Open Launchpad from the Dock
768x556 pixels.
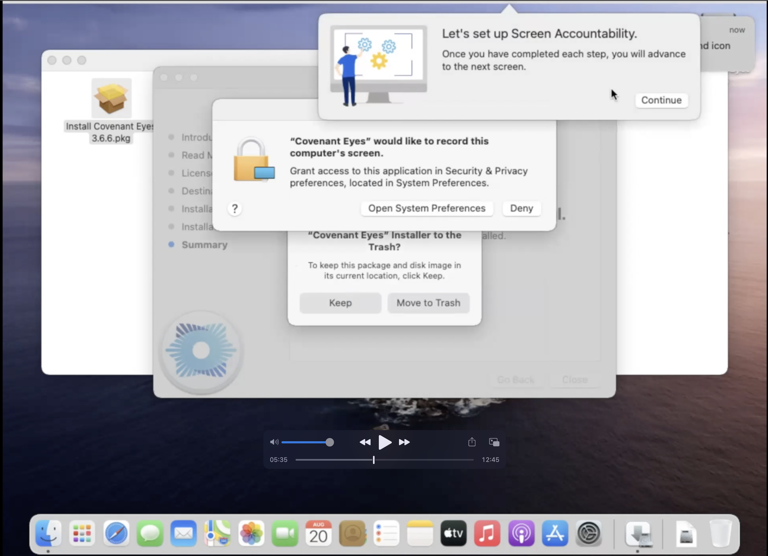pyautogui.click(x=82, y=533)
